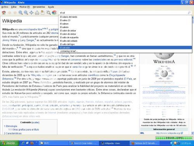Screen dimensions: 194x146
Task: Follow the 'credenciales' link
Action: point(100,60)
